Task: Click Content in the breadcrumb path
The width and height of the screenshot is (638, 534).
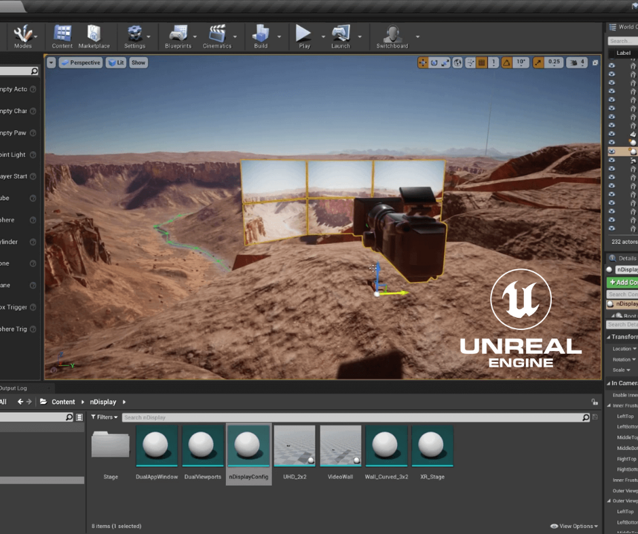Action: tap(63, 402)
